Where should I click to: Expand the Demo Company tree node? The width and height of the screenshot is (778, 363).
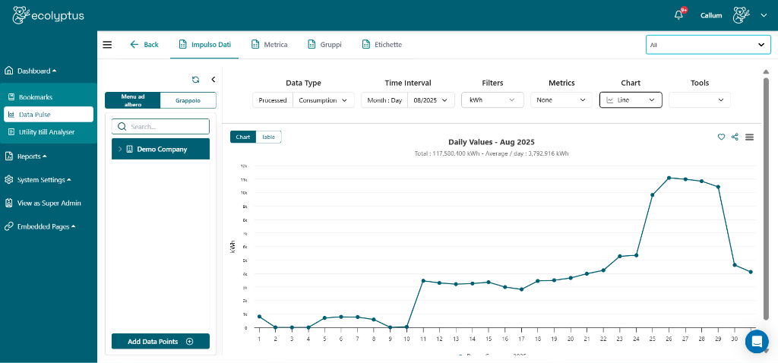[x=120, y=150]
